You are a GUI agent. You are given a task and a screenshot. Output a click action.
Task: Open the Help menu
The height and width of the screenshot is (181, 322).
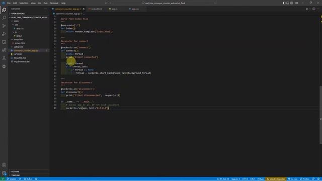tap(63, 3)
